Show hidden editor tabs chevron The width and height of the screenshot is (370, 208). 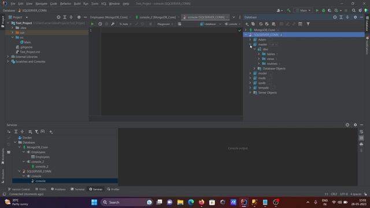[234, 17]
